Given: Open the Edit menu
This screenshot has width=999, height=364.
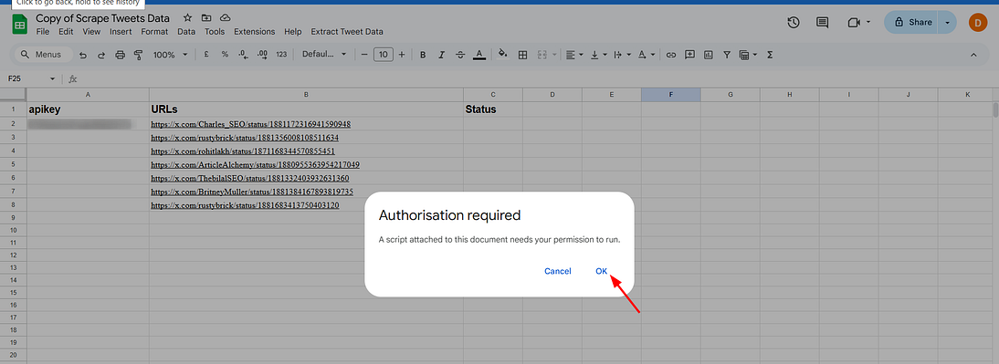Looking at the screenshot, I should click(x=66, y=32).
